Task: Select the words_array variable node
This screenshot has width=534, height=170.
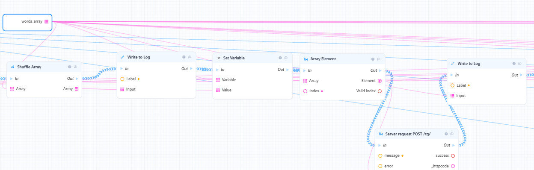Action: 27,22
